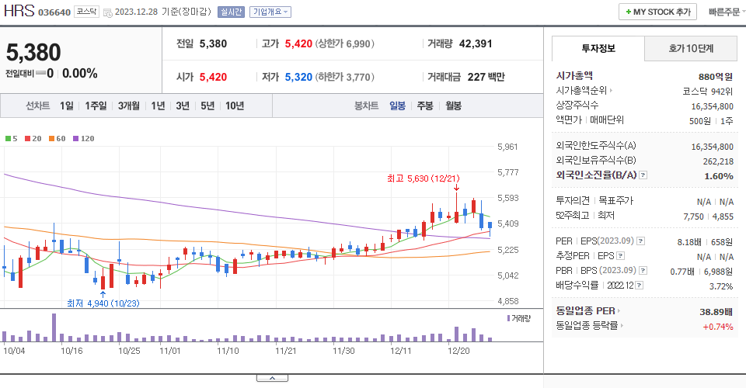
Task: Click the 상한가 6,990 text
Action: [345, 43]
